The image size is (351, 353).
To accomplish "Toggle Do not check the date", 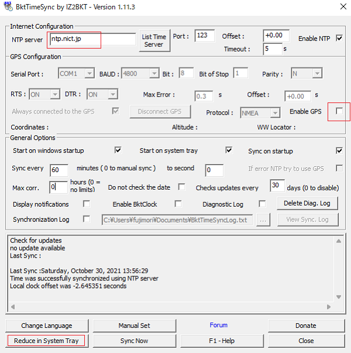I will pos(182,187).
